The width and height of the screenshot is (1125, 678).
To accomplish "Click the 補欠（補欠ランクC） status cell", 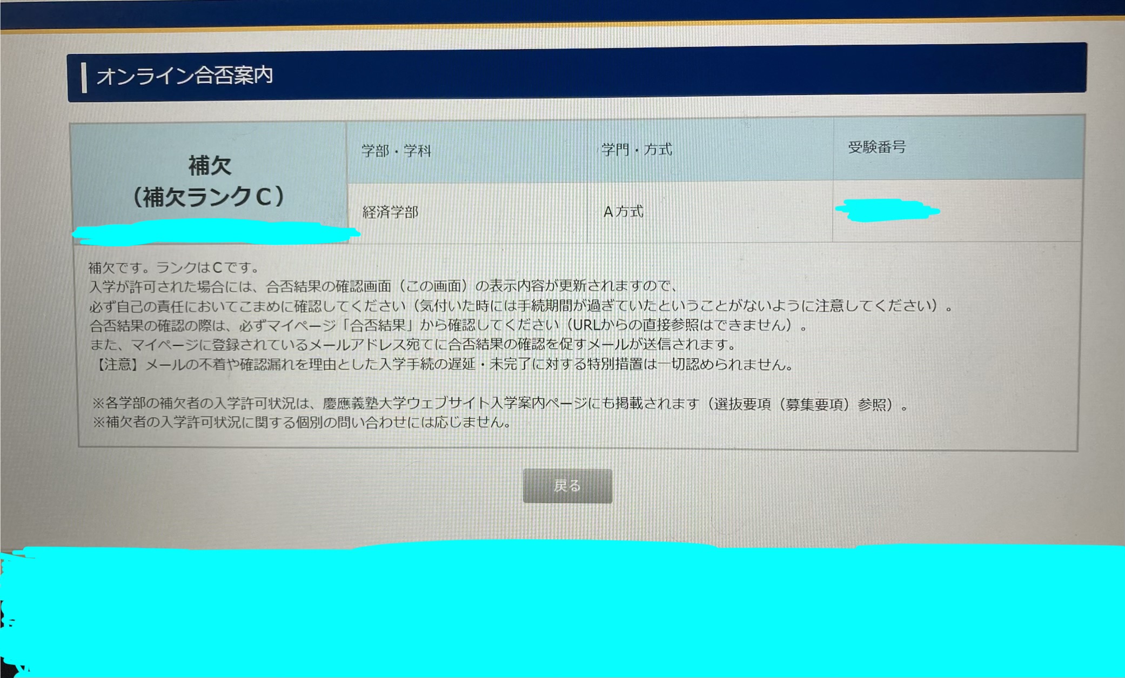I will pos(209,182).
